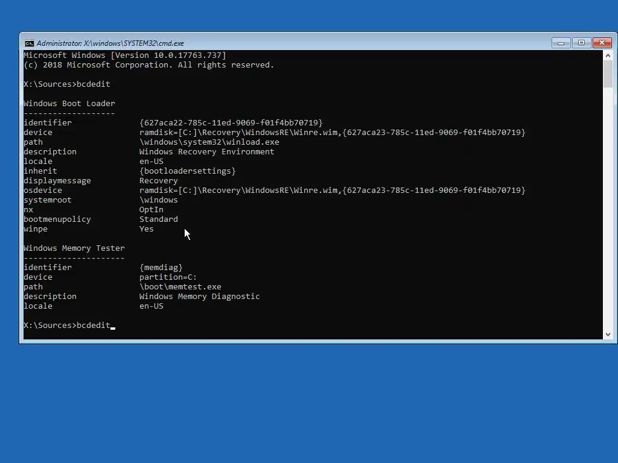Maximize the Administrator cmd.exe window
Image resolution: width=618 pixels, height=463 pixels.
(x=581, y=43)
